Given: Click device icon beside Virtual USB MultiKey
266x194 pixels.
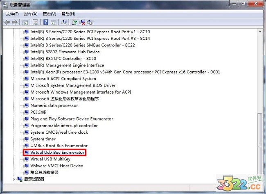Looking at the screenshot, I should [26, 159].
